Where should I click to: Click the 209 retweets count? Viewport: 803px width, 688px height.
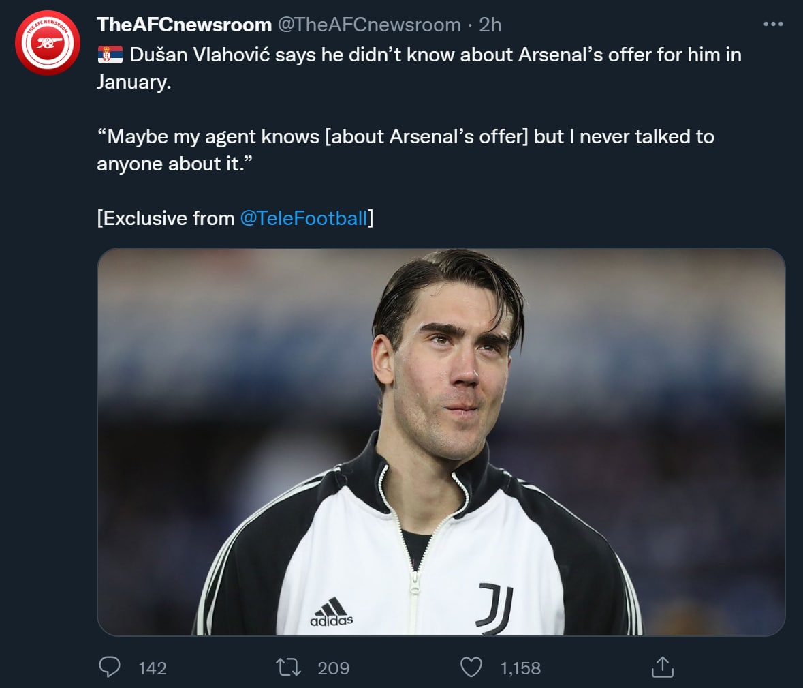point(333,668)
